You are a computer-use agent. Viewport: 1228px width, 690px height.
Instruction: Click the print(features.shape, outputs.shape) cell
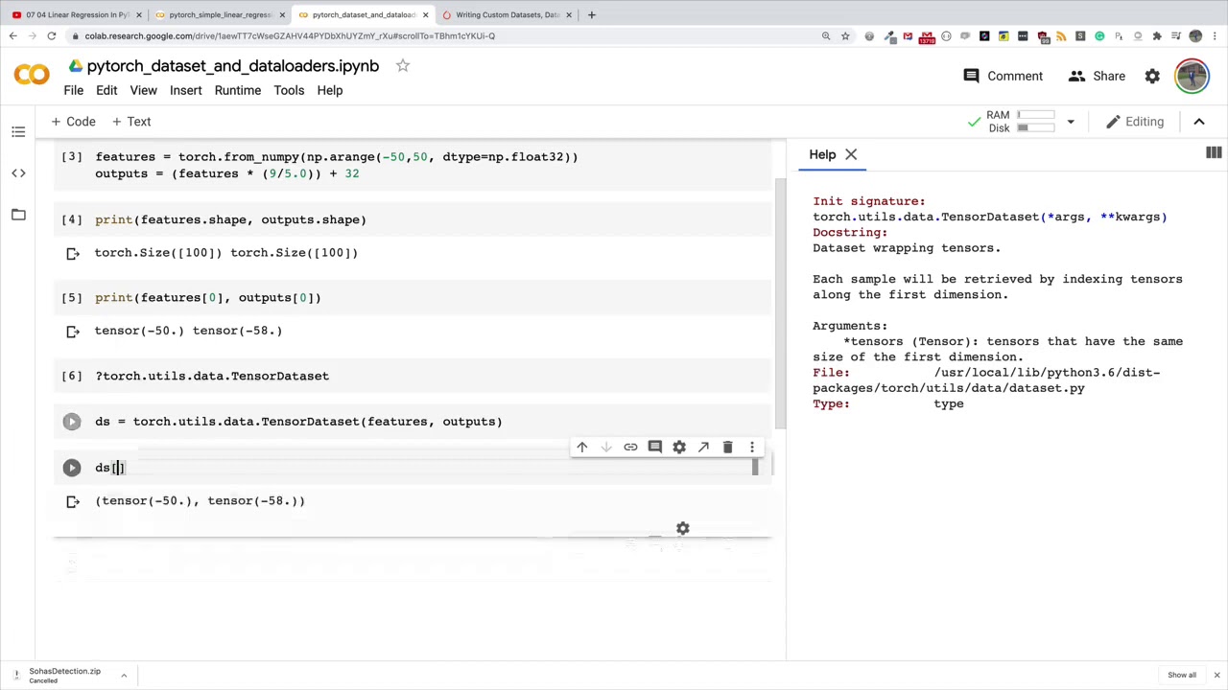(x=413, y=219)
